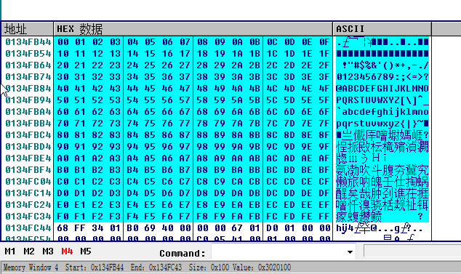This screenshot has height=274, width=461.
Task: Click ASCII text pqrstuvwxyz{|}~
Action: pos(380,124)
